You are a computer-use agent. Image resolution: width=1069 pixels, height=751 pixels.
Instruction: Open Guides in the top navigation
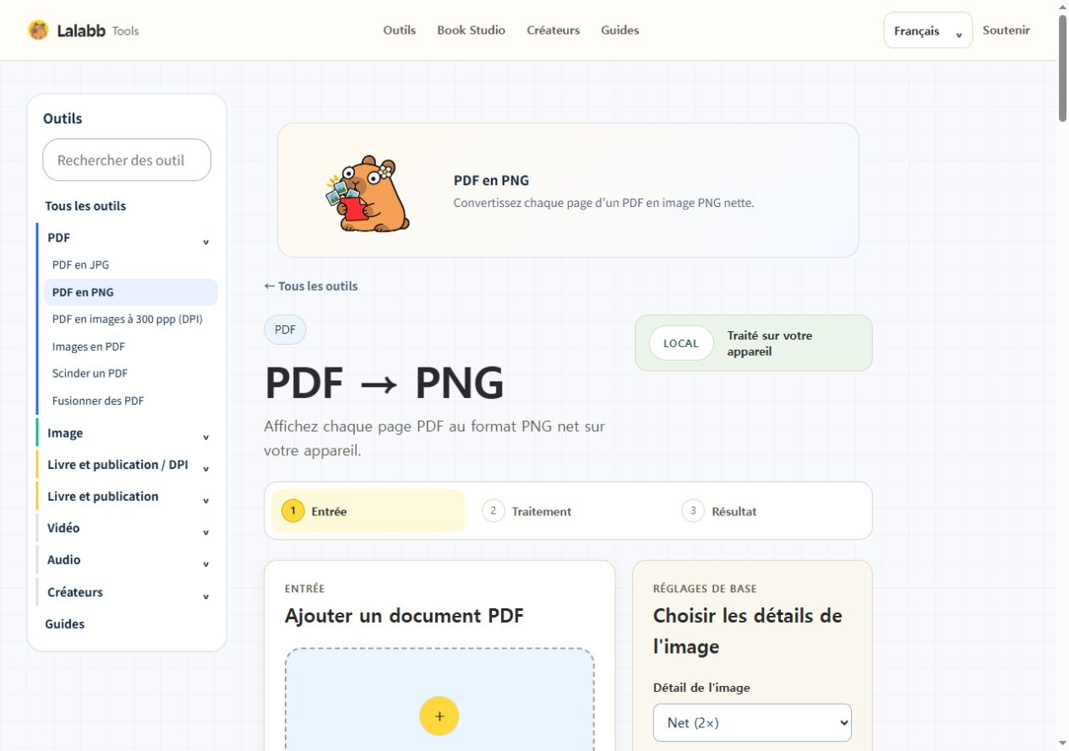[x=619, y=30]
